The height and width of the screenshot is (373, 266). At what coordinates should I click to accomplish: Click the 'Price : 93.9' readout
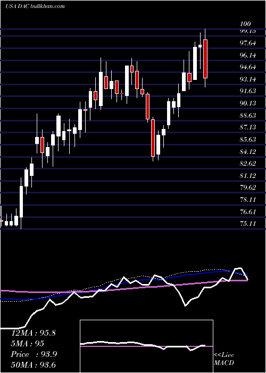pyautogui.click(x=34, y=354)
